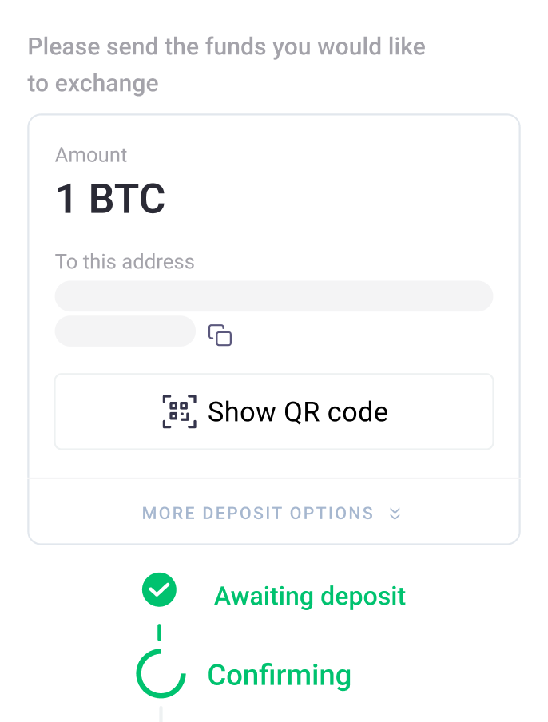Click the Amount label in the card
Screen dimensions: 548x722
coord(90,154)
